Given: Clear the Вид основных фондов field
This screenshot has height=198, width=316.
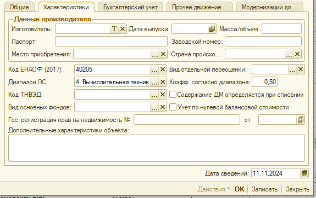Looking at the screenshot, I should (x=163, y=107).
